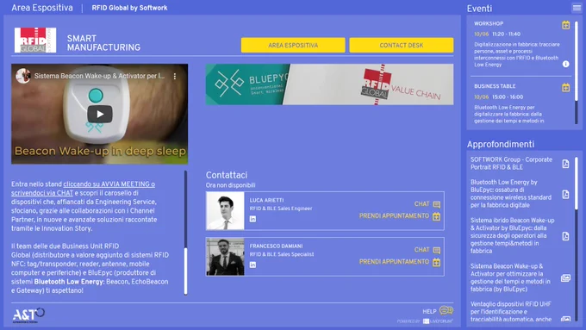Click PRENDI APPUNTAMENTO for Luca Arietti
Image resolution: width=586 pixels, height=330 pixels.
click(x=394, y=216)
